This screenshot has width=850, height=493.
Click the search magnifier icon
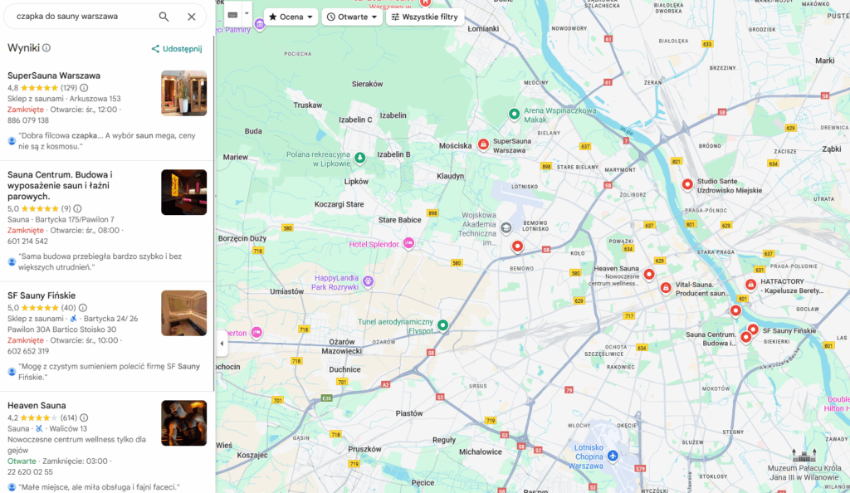[164, 17]
